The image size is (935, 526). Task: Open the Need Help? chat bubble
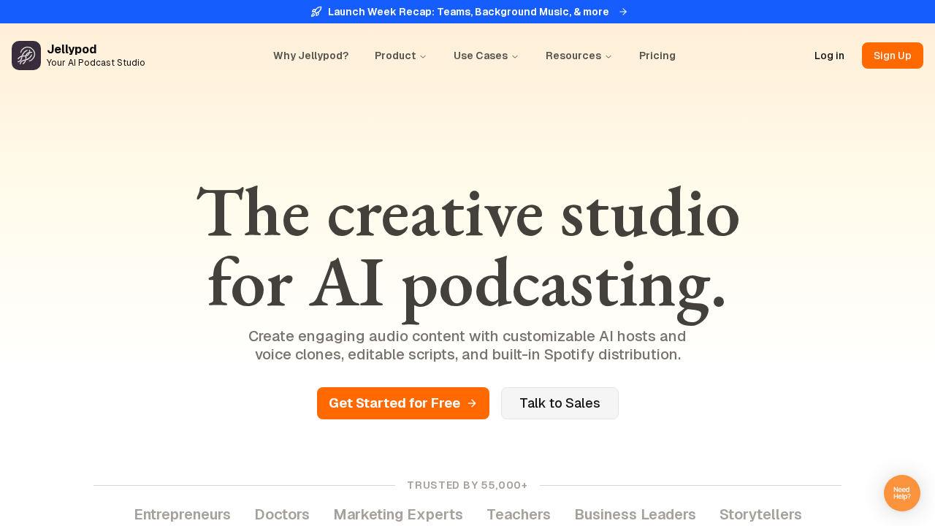pos(901,493)
